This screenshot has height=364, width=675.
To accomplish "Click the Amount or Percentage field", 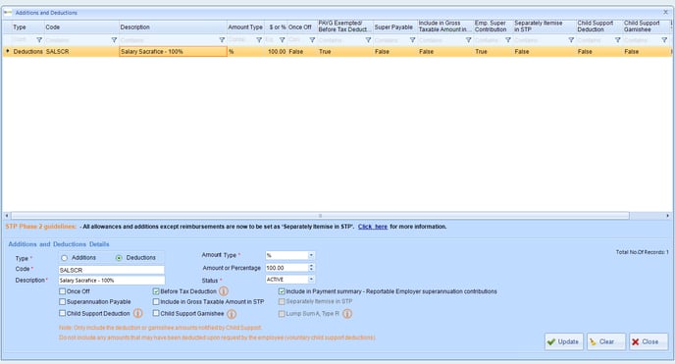I will [286, 268].
